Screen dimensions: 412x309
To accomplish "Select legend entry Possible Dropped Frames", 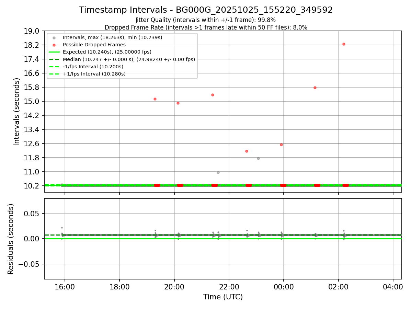I will 94,45.
